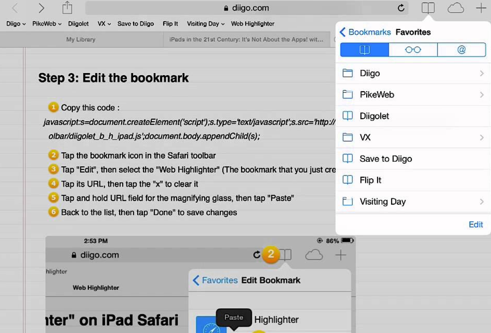Switch to My Library tab

tap(81, 40)
